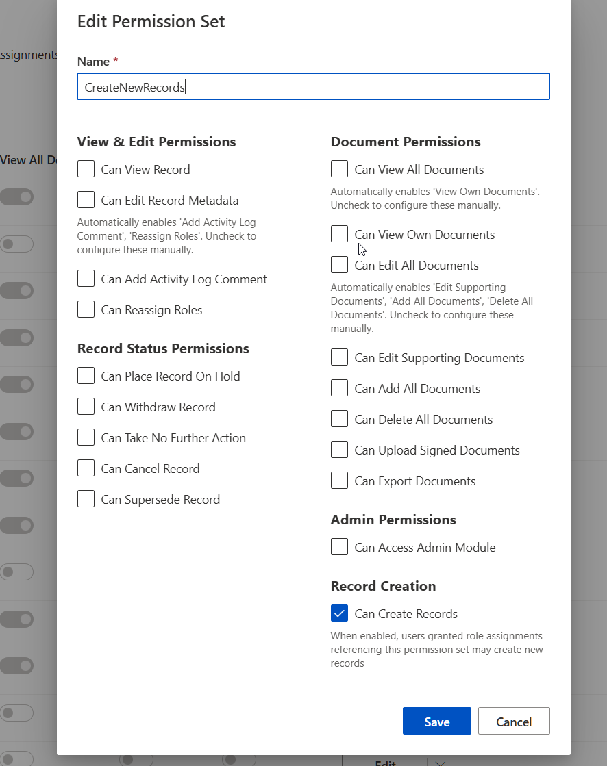This screenshot has width=607, height=766.
Task: Check the "Can Reassign Roles" permission
Action: pyautogui.click(x=86, y=309)
